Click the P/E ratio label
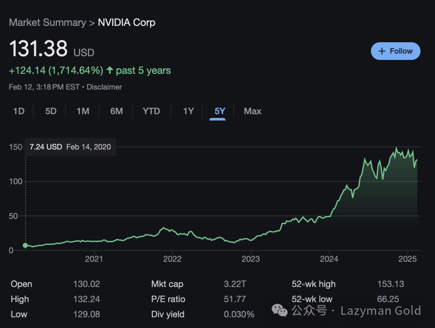The image size is (435, 328). [168, 299]
